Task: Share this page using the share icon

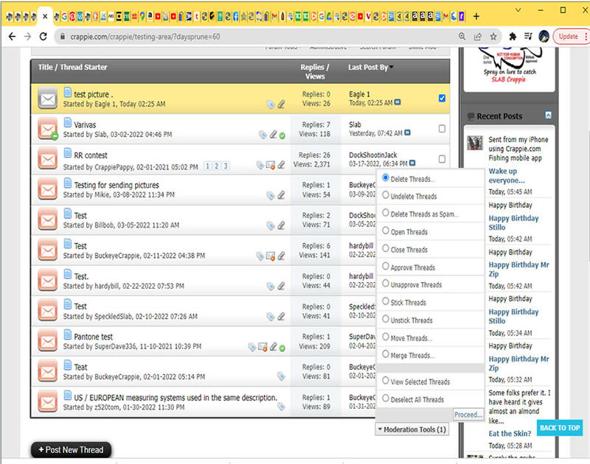Action: click(x=478, y=36)
